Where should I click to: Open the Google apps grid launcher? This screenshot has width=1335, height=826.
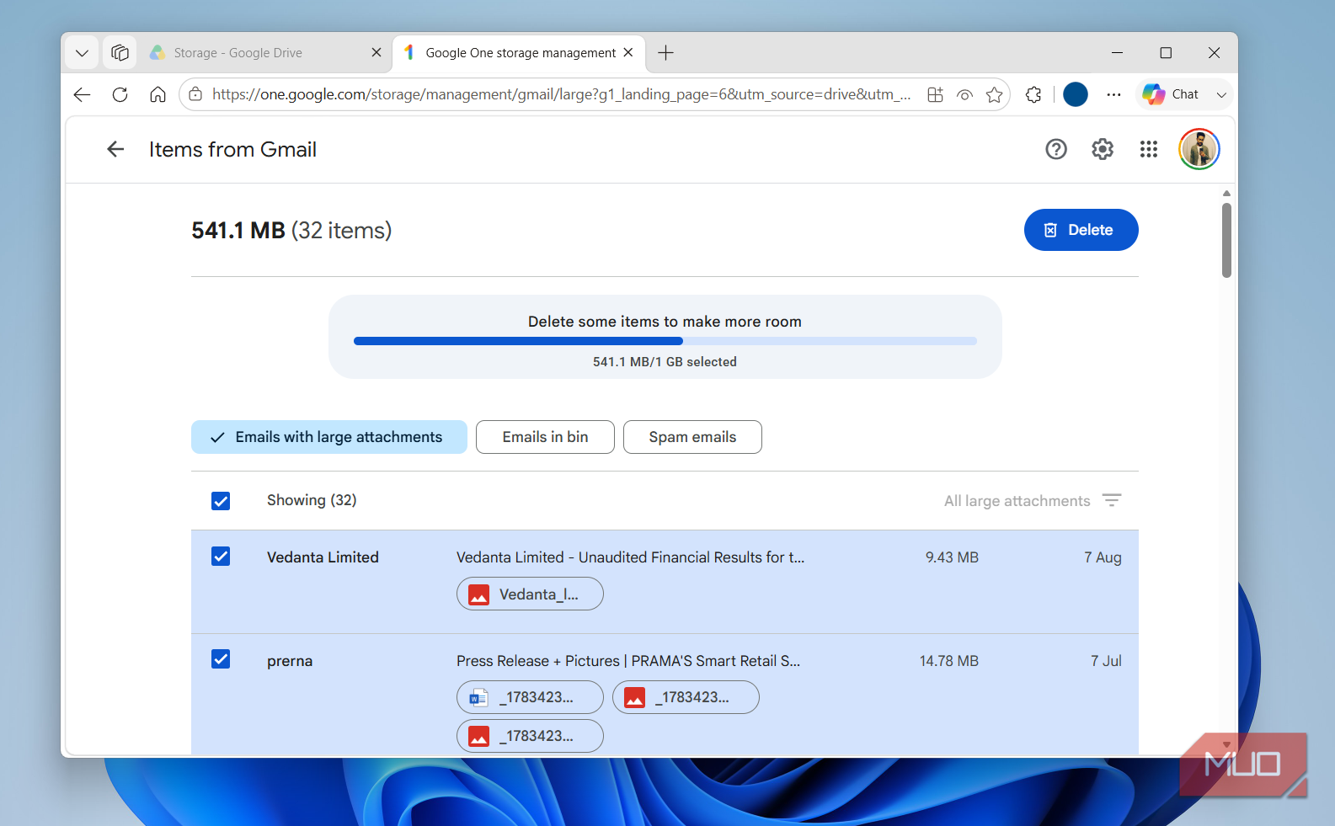pos(1149,149)
